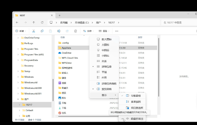This screenshot has width=197, height=125.
Task: Select 详细信息 view option
Action: (x=104, y=67)
